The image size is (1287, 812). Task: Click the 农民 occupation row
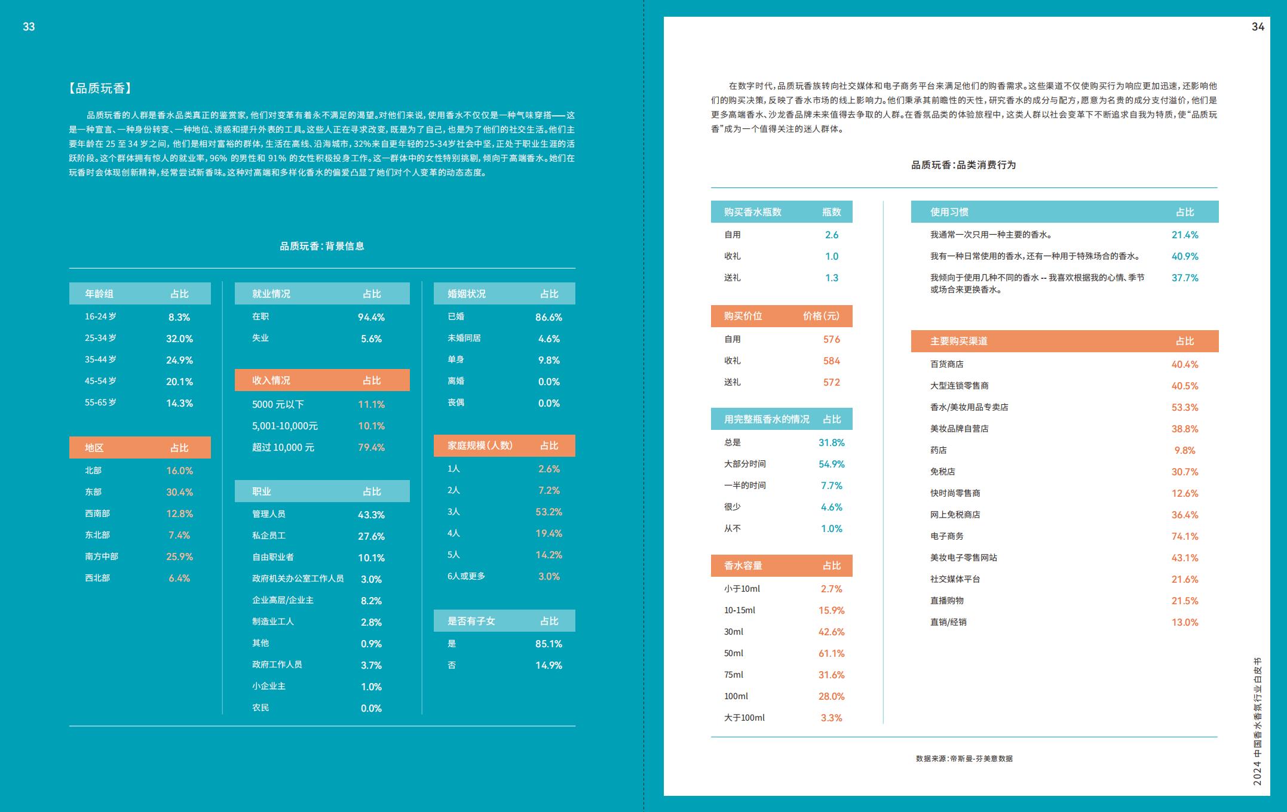click(x=322, y=708)
